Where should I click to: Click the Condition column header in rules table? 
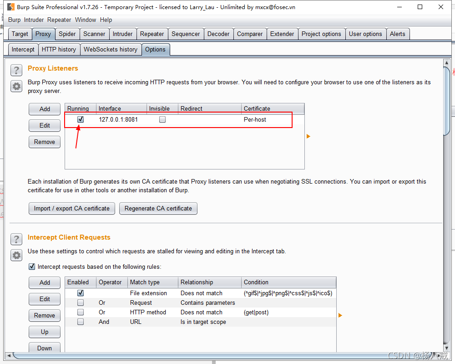click(x=288, y=282)
